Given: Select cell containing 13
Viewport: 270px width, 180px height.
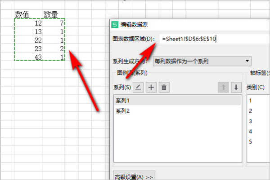Looking at the screenshot, I should pos(29,31).
